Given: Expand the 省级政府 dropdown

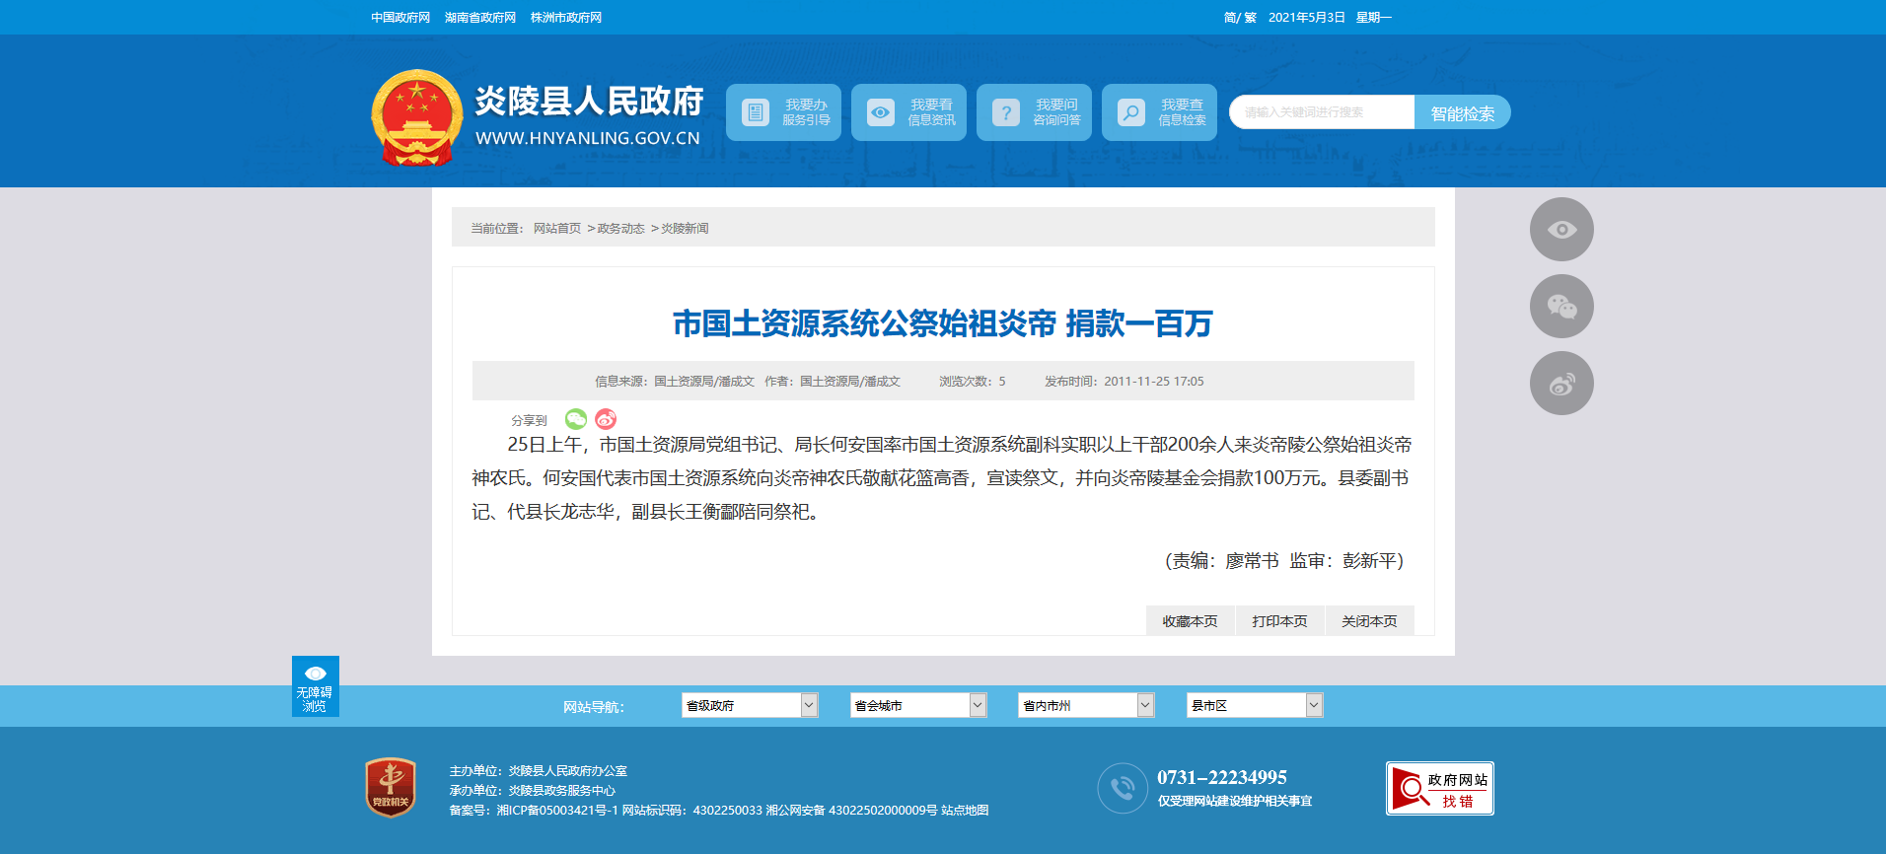Looking at the screenshot, I should pos(749,705).
